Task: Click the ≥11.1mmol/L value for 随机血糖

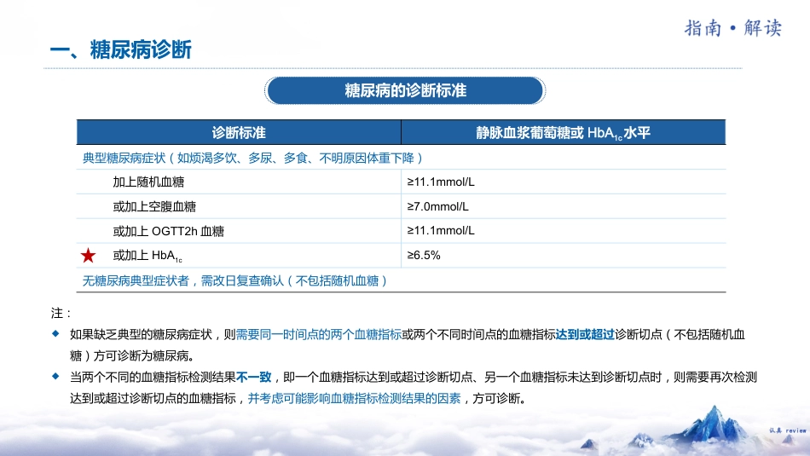Action: click(441, 182)
